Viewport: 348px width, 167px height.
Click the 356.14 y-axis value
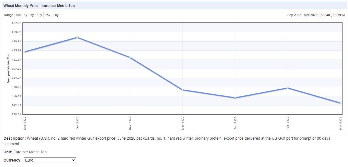tap(17, 96)
